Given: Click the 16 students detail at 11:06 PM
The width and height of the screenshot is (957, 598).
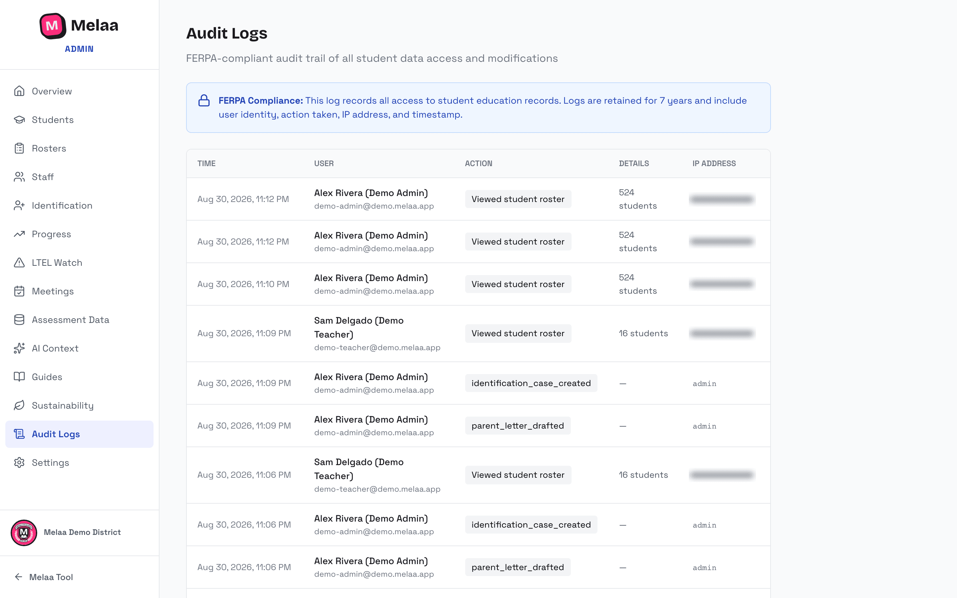Looking at the screenshot, I should pos(643,475).
